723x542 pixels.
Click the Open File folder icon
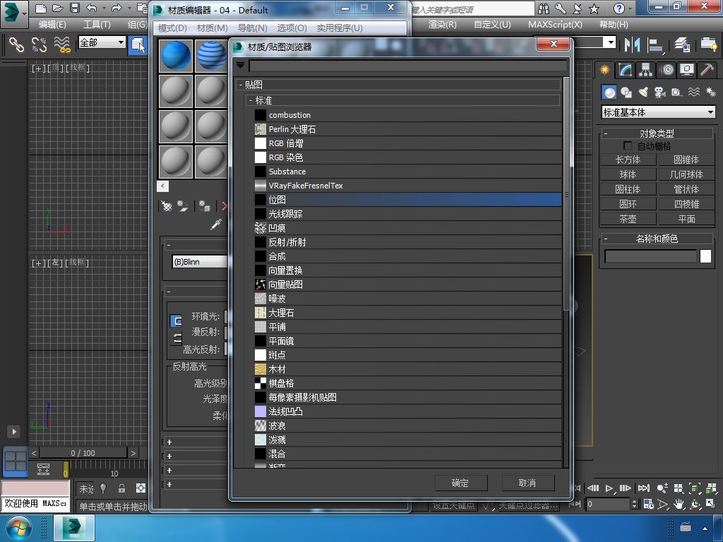pyautogui.click(x=58, y=8)
